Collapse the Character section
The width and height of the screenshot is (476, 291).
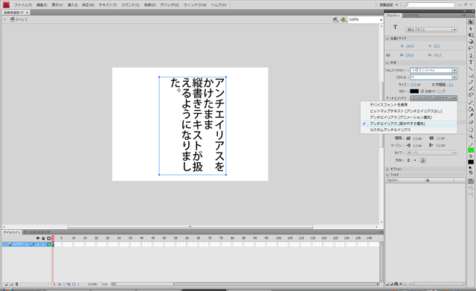(387, 63)
